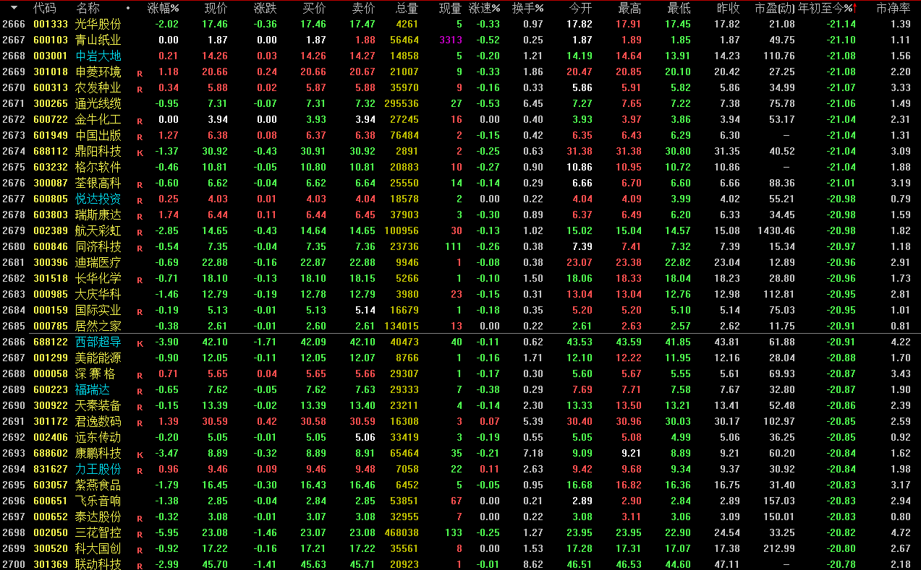The height and width of the screenshot is (570, 921).
Task: Click the purple 3313 volume value
Action: [x=451, y=40]
